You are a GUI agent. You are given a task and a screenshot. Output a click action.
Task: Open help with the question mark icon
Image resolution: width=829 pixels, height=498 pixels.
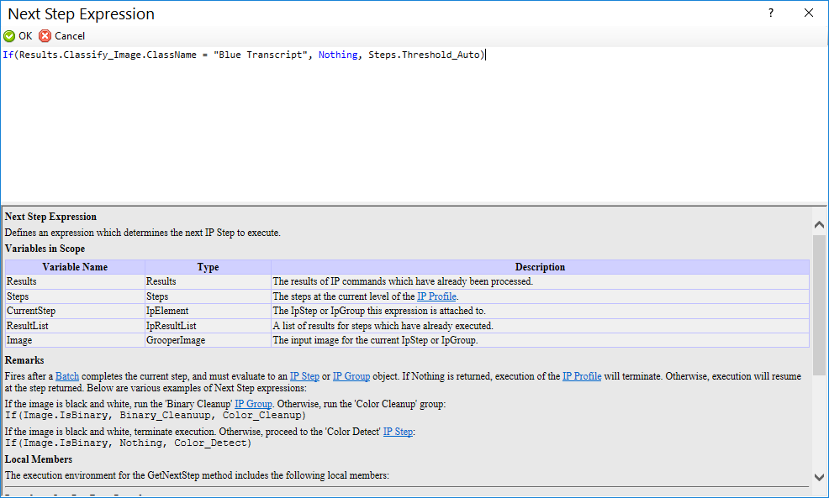(x=771, y=13)
